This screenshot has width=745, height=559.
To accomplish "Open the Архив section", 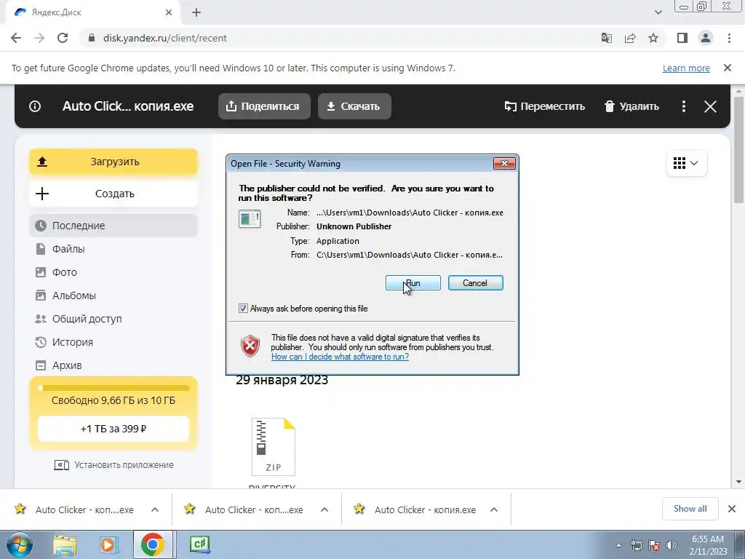I will click(x=113, y=365).
